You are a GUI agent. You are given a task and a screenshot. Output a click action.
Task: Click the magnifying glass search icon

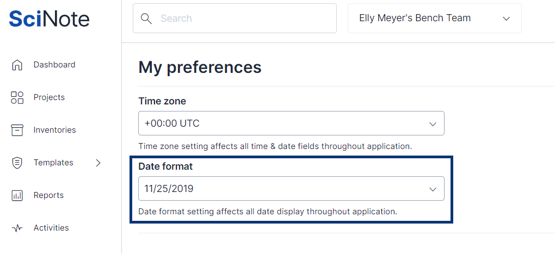(146, 18)
